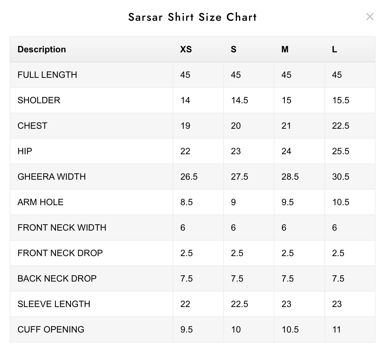Click the FRONT NECK WIDTH label
386x353 pixels.
click(x=62, y=228)
